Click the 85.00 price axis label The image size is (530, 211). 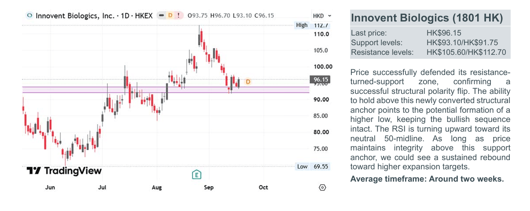[x=321, y=115]
